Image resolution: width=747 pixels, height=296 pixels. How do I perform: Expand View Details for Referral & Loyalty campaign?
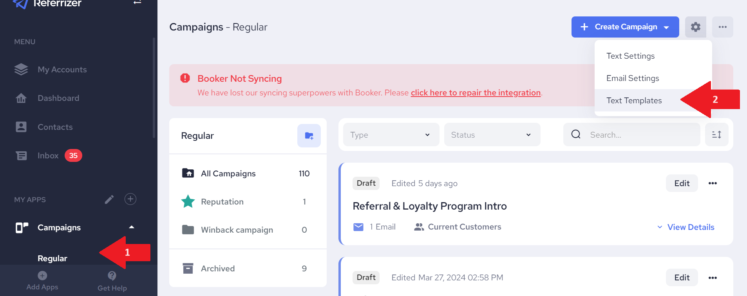tap(686, 227)
